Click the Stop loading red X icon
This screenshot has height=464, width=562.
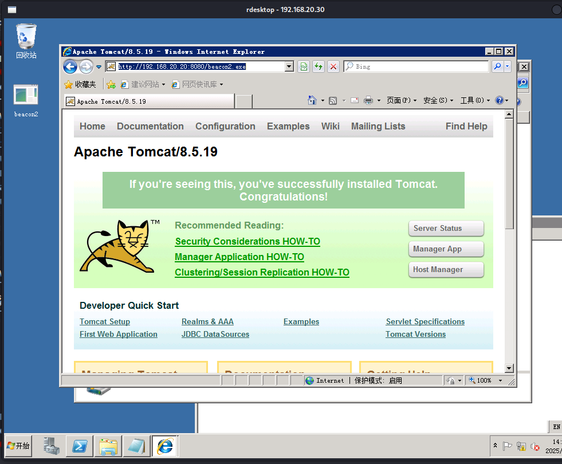333,66
